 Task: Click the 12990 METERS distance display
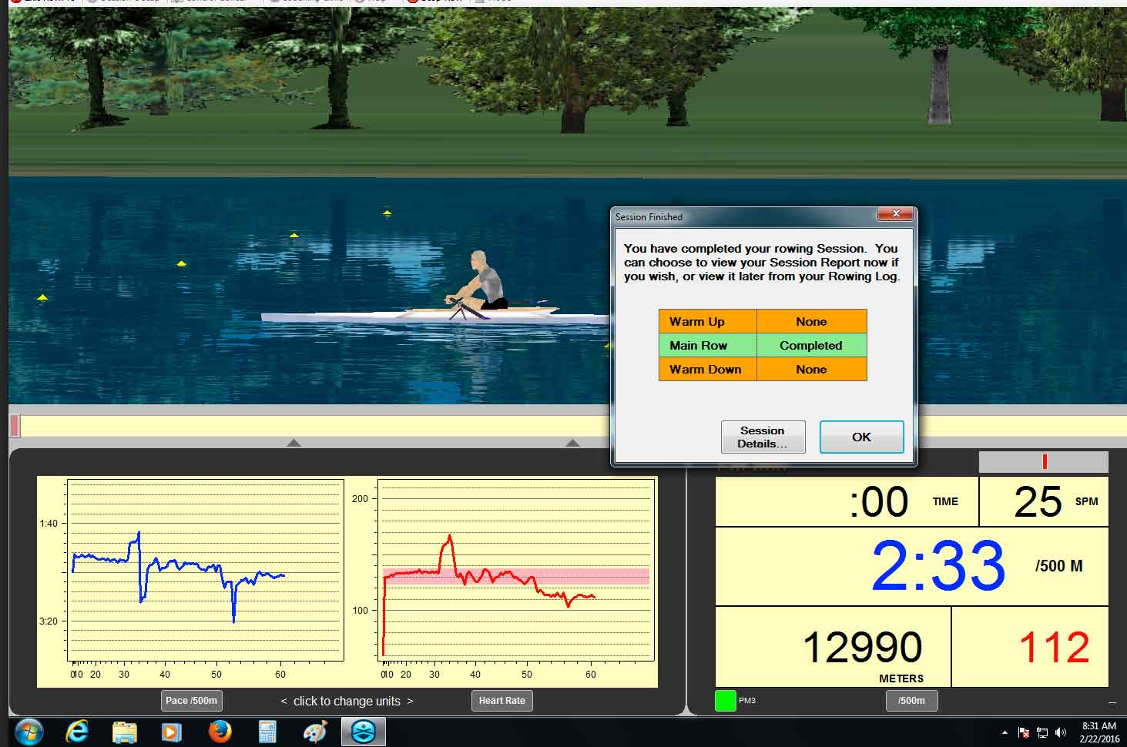[x=834, y=647]
